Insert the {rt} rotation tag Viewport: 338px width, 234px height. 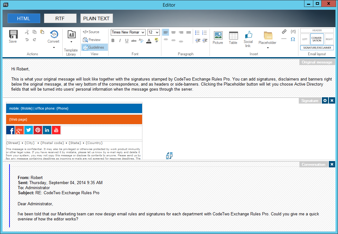(293, 31)
